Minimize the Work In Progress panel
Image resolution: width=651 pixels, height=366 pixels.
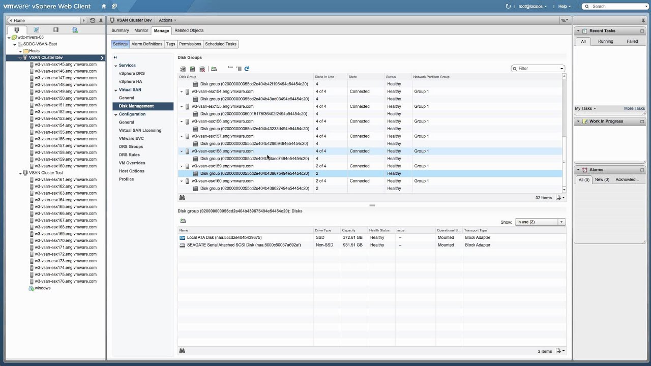[x=642, y=121]
